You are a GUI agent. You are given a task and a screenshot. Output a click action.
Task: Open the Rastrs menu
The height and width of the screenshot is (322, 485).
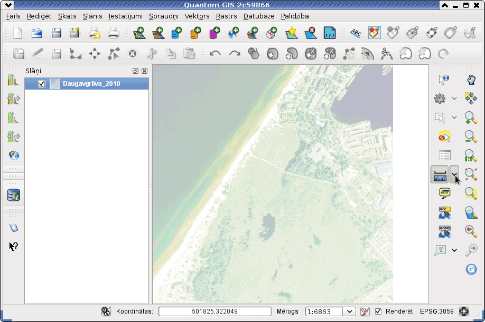point(227,16)
